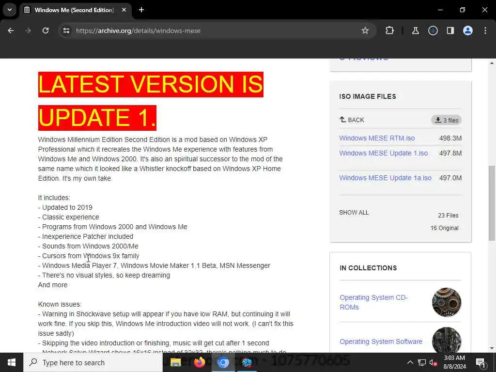496x372 pixels.
Task: Open Chrome three-dot menu
Action: 485,31
